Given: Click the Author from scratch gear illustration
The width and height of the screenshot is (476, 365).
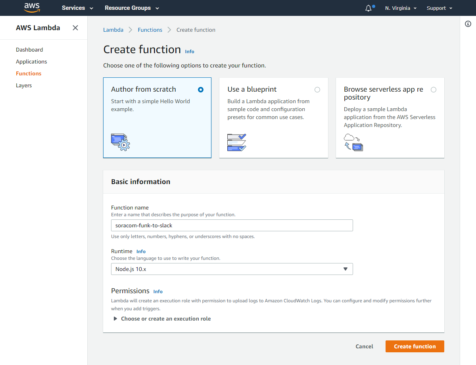Looking at the screenshot, I should point(121,142).
